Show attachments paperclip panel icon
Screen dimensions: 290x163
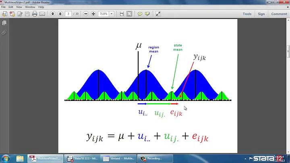(x=4, y=32)
